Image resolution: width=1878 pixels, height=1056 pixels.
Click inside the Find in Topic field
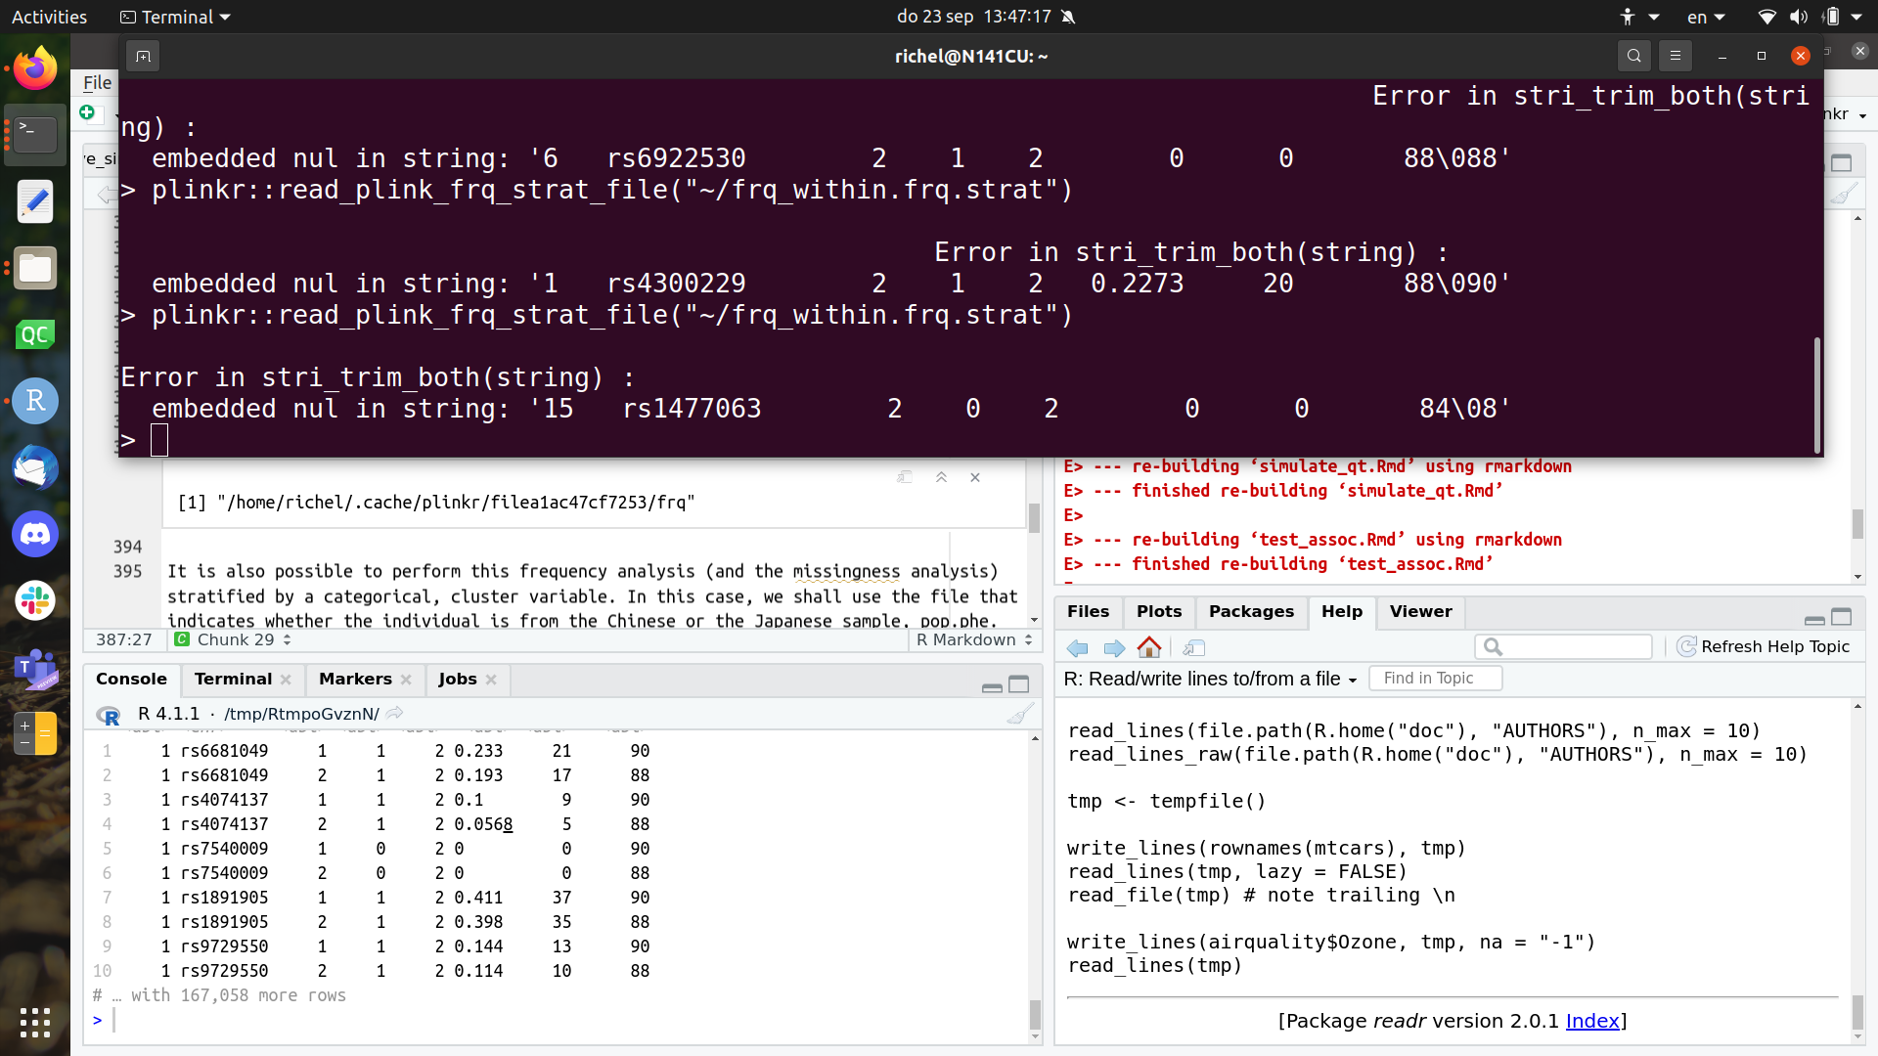click(1434, 678)
